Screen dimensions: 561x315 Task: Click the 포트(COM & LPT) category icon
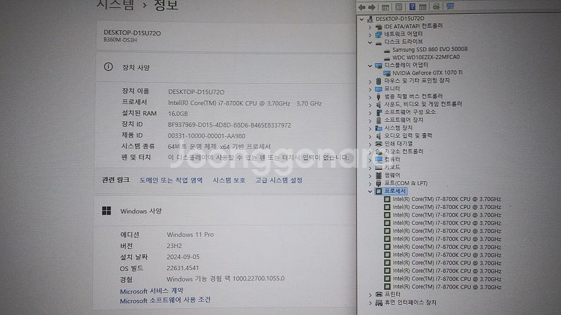(x=378, y=183)
